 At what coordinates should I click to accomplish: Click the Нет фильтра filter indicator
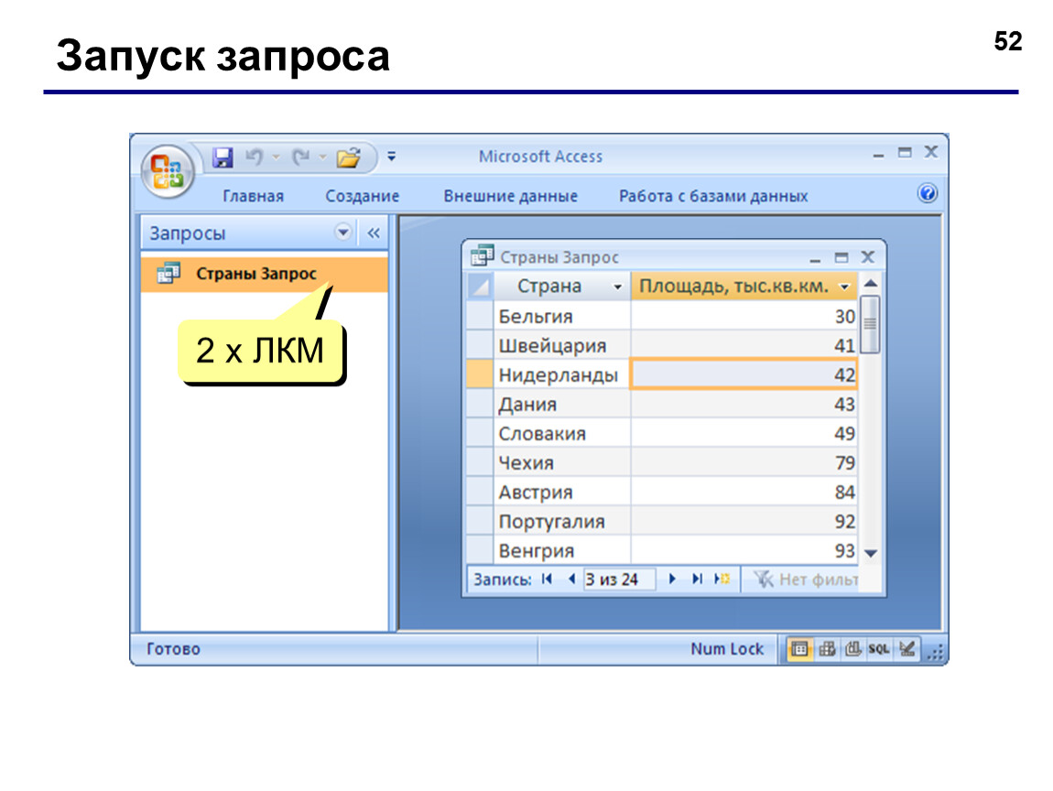(x=805, y=580)
